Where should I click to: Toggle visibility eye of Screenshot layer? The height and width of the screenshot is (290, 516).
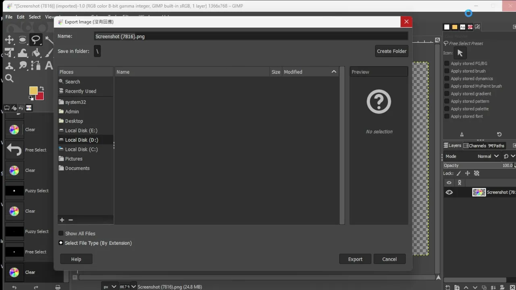click(449, 193)
